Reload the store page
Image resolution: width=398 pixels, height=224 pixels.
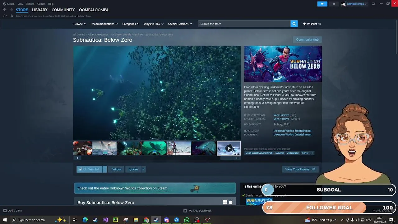coord(5,16)
